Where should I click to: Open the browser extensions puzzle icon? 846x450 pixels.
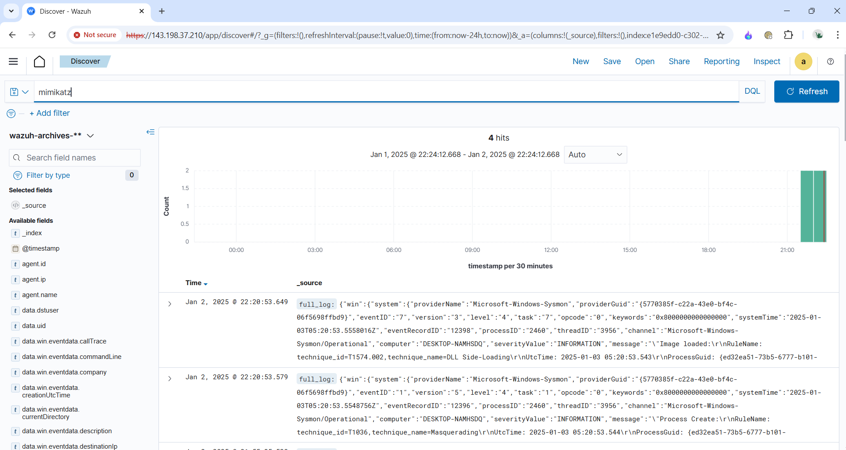[x=789, y=35]
